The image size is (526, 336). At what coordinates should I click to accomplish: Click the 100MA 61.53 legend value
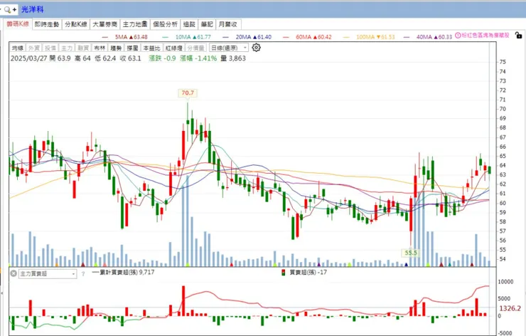click(x=375, y=37)
